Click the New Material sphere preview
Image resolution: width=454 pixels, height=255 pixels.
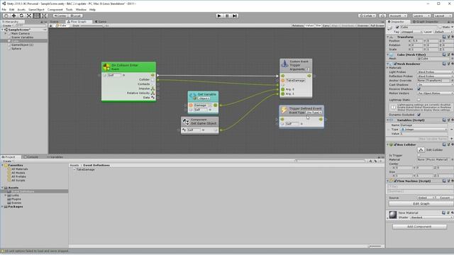393,215
